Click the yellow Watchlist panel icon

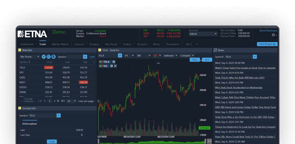pyautogui.click(x=19, y=50)
